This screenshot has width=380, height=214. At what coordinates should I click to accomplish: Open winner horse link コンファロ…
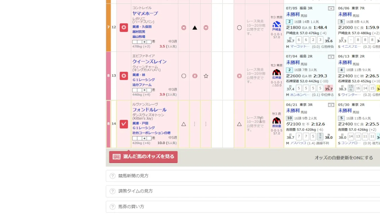tap(351, 143)
